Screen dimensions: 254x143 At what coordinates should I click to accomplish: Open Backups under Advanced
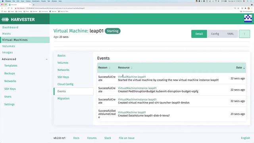(10, 73)
